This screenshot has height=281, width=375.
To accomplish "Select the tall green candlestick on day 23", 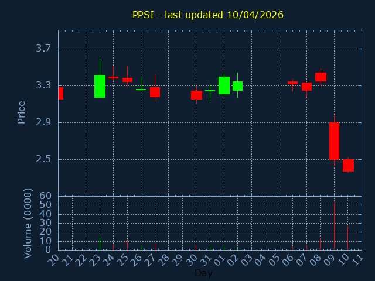I will pos(100,86).
